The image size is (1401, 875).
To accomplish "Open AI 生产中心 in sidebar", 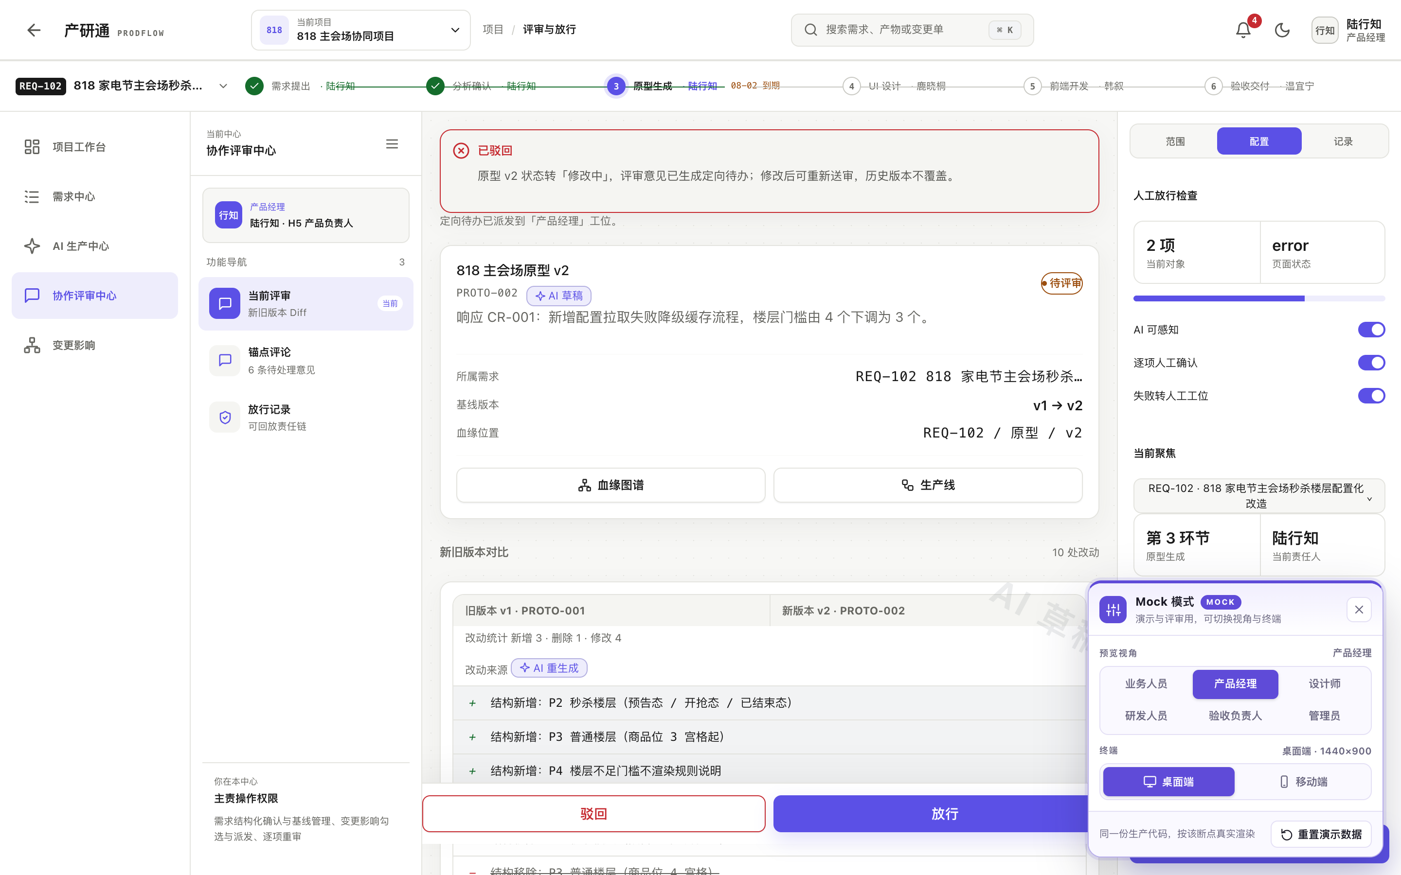I will (95, 246).
